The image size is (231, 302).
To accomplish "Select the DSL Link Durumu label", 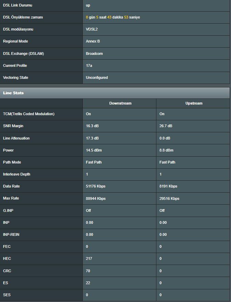I will pos(17,5).
